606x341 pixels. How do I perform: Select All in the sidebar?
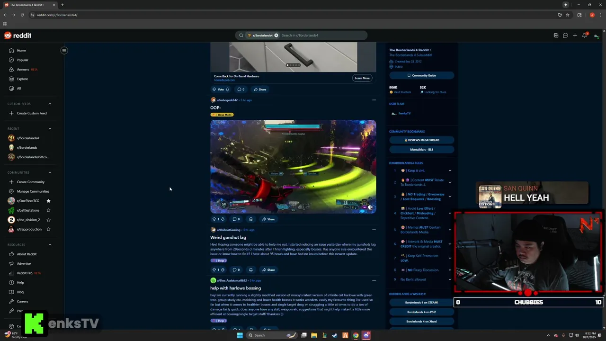(x=19, y=88)
